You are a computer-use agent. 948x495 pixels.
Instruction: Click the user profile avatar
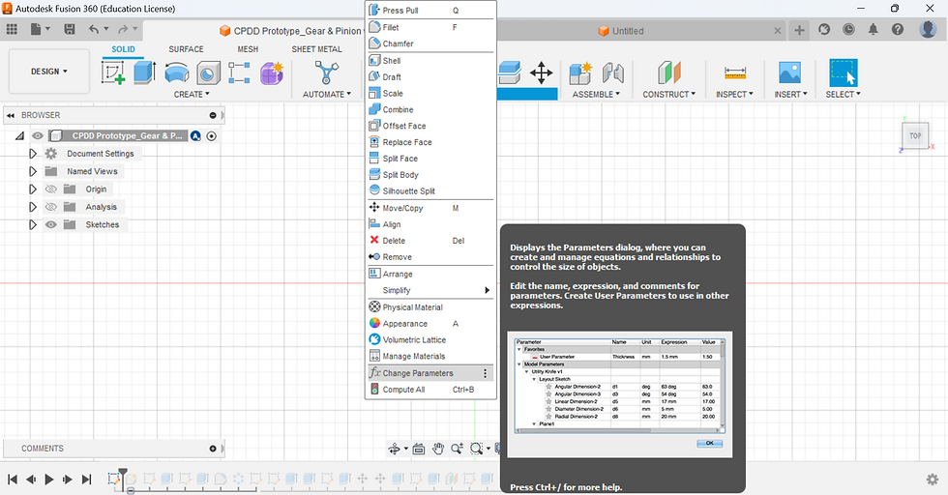pyautogui.click(x=928, y=29)
